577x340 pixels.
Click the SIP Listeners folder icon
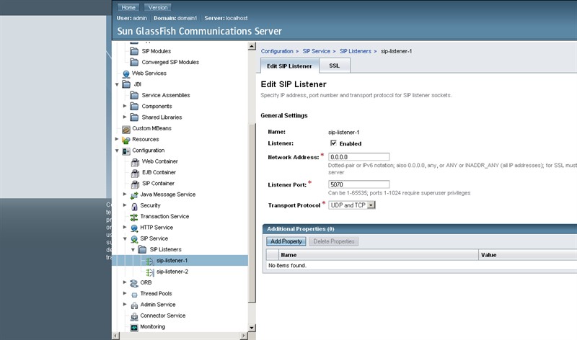[142, 249]
